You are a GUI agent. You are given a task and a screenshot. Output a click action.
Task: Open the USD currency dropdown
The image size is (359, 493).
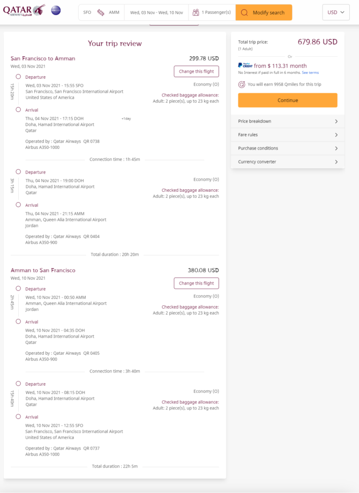336,12
